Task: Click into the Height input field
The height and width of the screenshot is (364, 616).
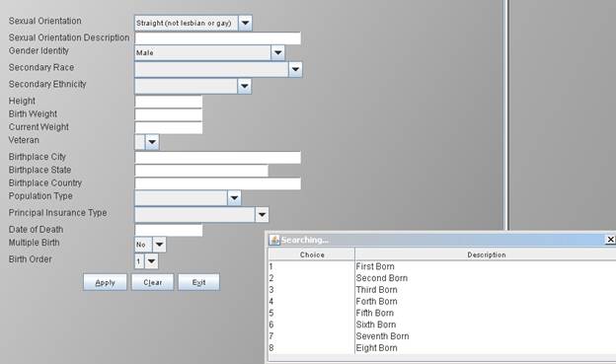Action: click(x=169, y=102)
